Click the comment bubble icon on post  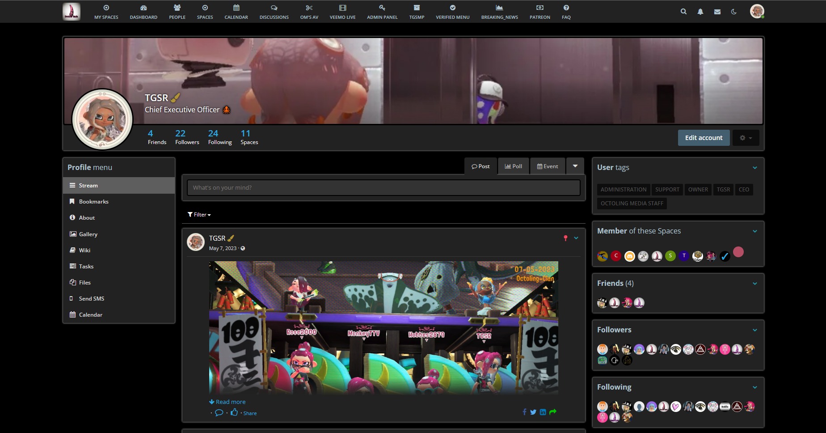point(219,412)
